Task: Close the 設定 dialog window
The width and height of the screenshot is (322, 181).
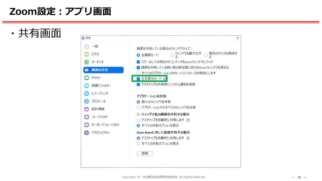Action: [238, 38]
